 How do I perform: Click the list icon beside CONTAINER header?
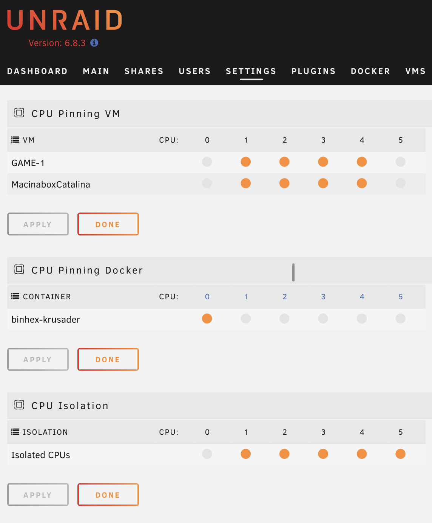coord(15,296)
